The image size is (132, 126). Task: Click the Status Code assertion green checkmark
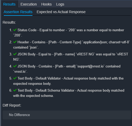tap(15, 30)
